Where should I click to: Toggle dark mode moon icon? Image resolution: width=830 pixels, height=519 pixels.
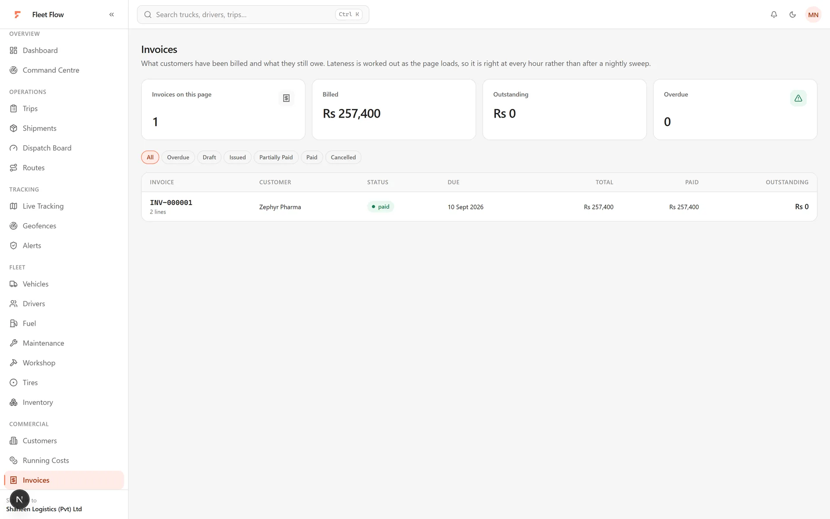click(x=792, y=15)
